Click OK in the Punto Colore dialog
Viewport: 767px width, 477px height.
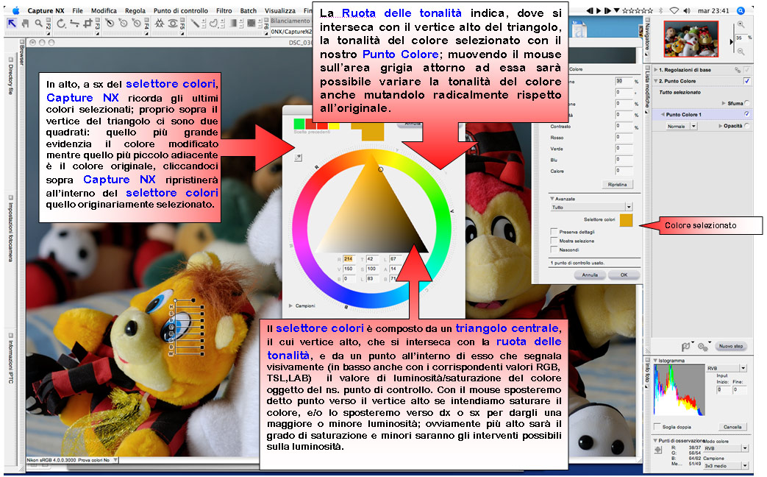pyautogui.click(x=624, y=275)
